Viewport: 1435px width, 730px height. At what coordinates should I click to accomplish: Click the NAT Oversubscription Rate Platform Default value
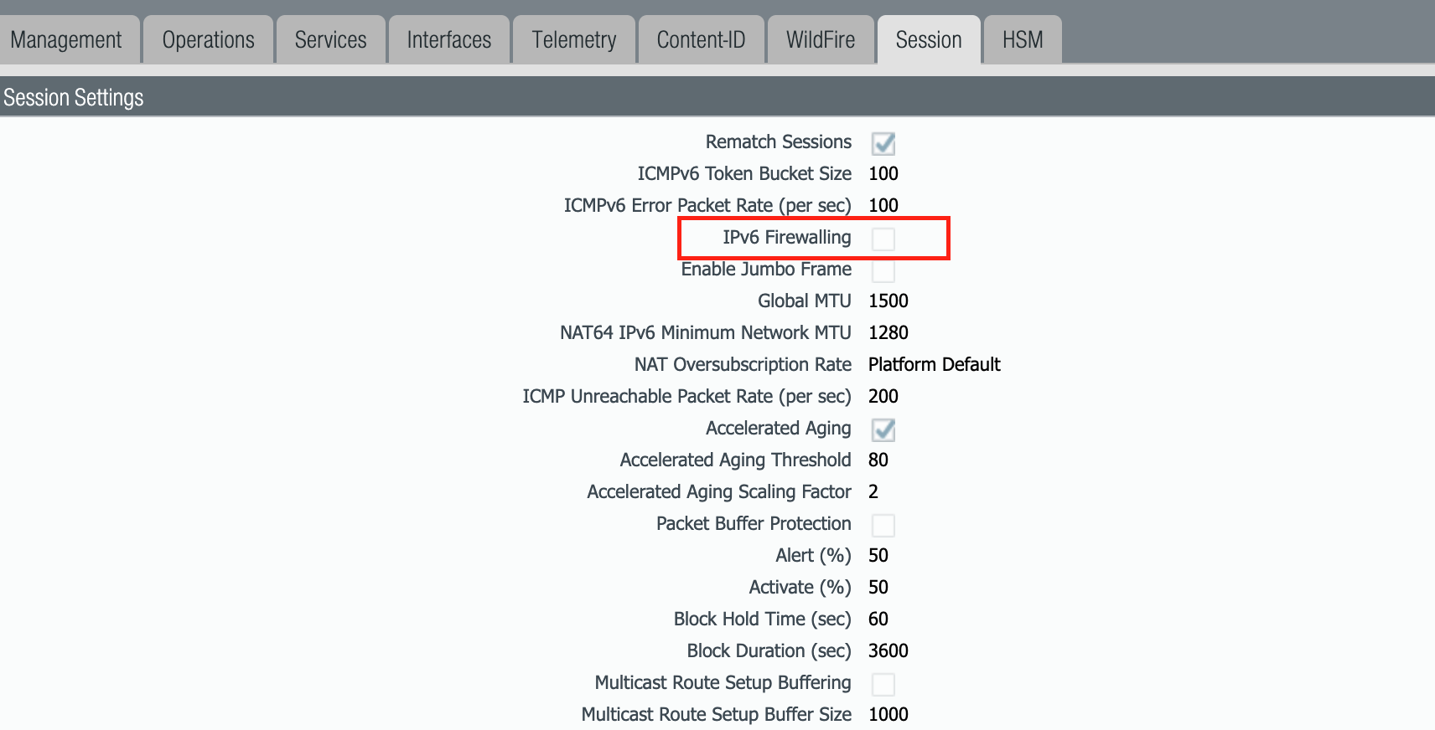(934, 365)
